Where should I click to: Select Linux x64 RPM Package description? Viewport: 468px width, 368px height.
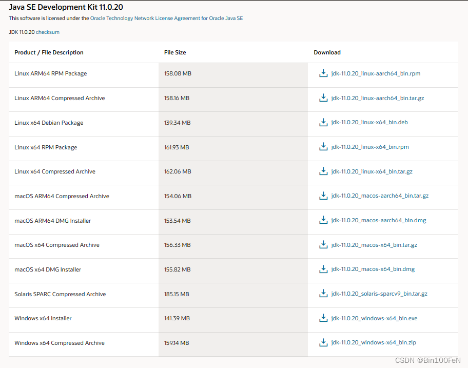tap(46, 147)
